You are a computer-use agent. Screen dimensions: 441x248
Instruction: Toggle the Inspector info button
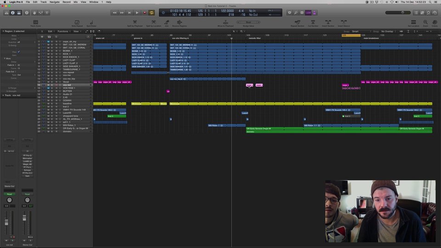13,13
